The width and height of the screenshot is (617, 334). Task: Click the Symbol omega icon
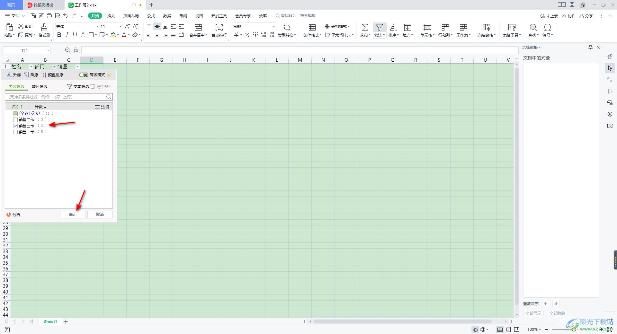click(x=548, y=27)
